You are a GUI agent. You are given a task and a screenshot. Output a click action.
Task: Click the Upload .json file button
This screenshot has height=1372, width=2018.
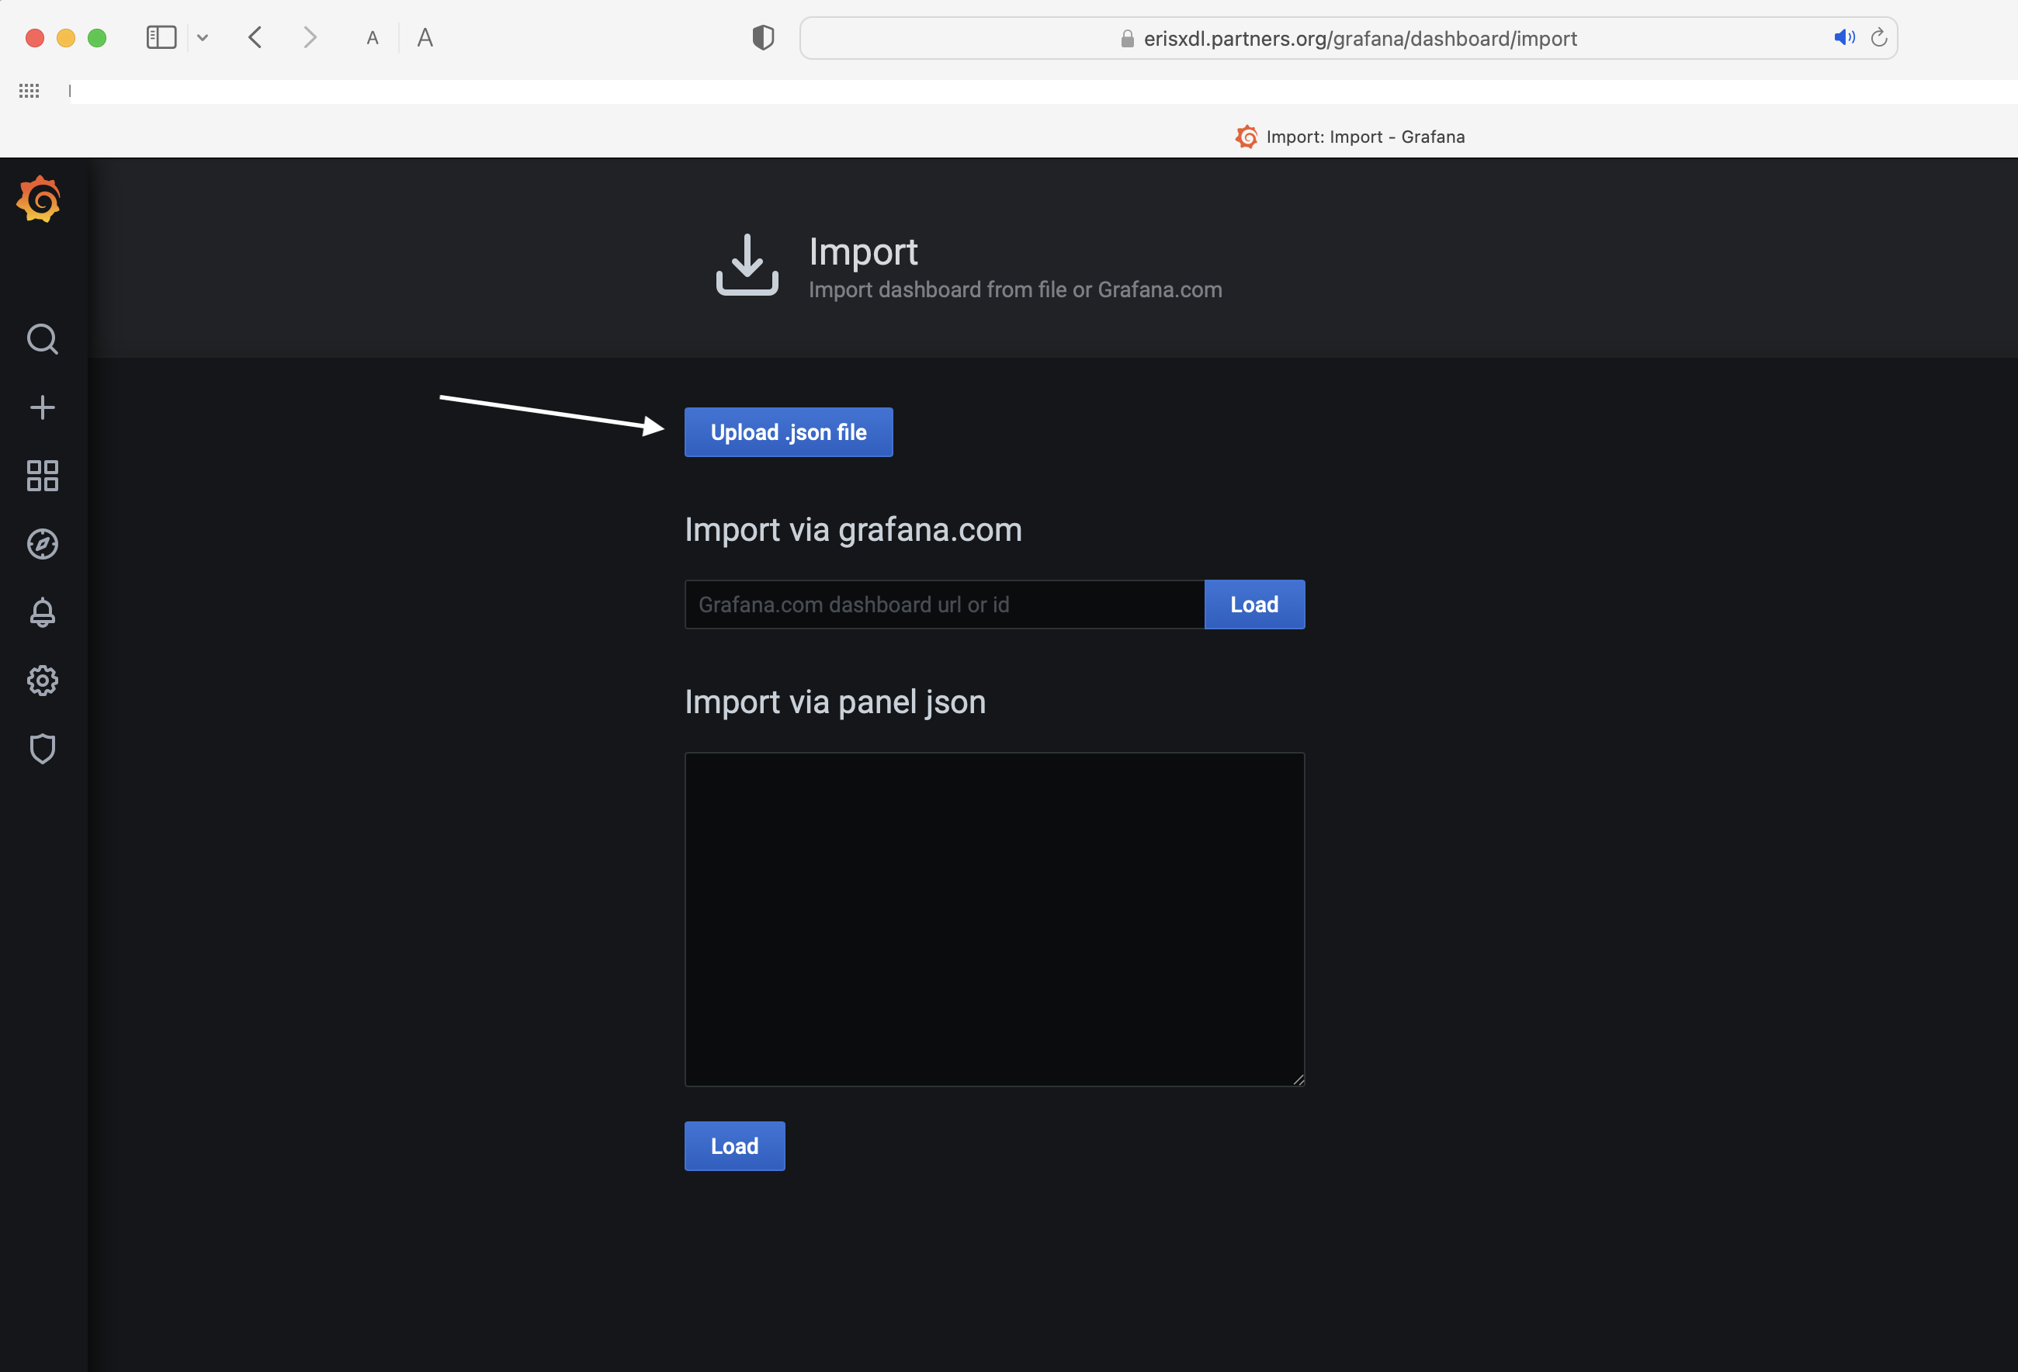click(x=789, y=431)
